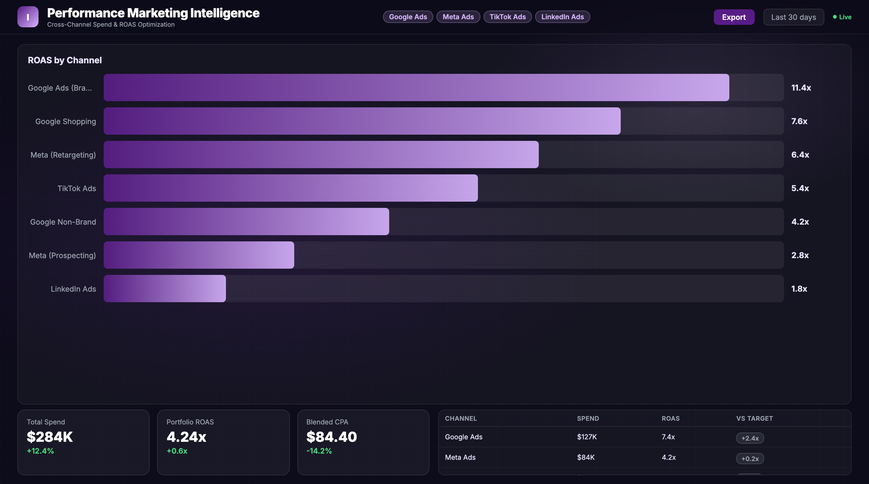Click the $127K spend cell
Image resolution: width=869 pixels, height=484 pixels.
(x=587, y=437)
